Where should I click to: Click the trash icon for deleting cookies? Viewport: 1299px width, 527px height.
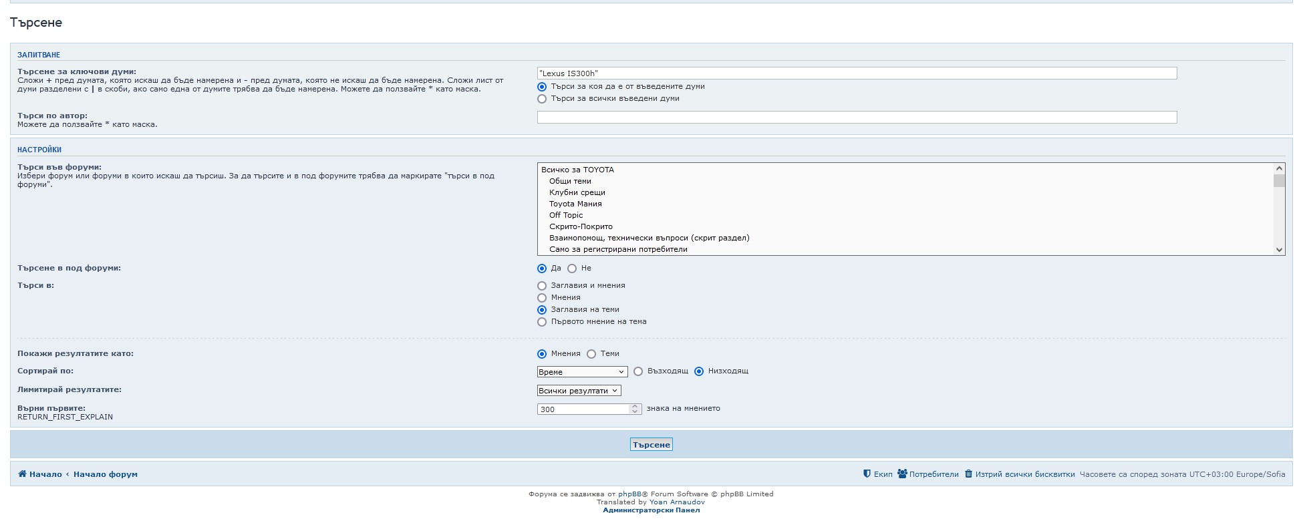point(968,474)
